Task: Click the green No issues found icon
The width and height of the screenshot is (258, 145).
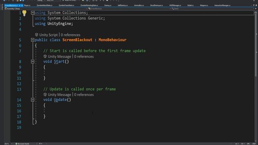Action: point(16,144)
